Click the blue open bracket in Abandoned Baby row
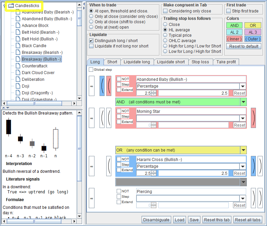The width and height of the screenshot is (267, 226). pos(102,86)
